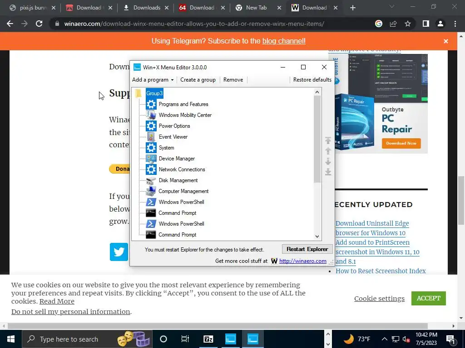Switch to the Downloads tab
Viewport: 465px width, 348px height.
147,8
